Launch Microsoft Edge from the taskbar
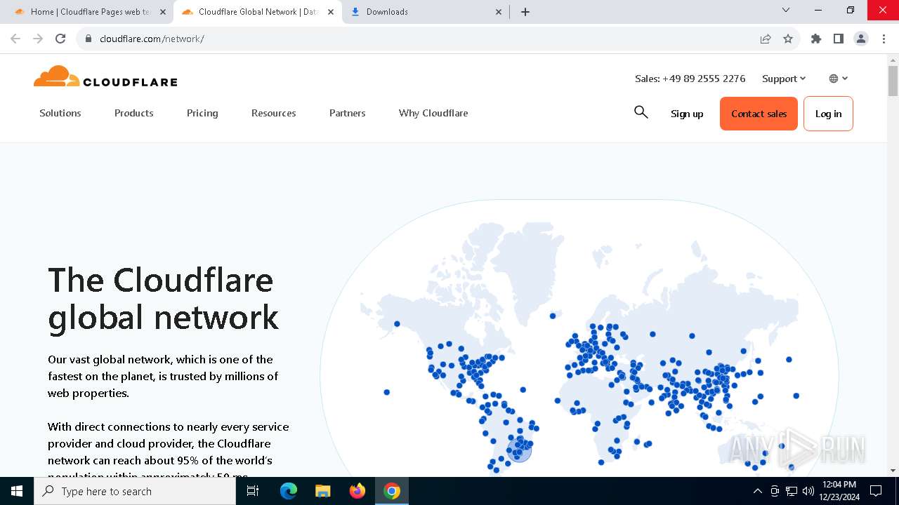Screen dimensions: 899x505 point(289,491)
